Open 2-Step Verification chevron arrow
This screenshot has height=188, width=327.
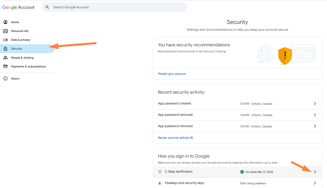point(315,172)
